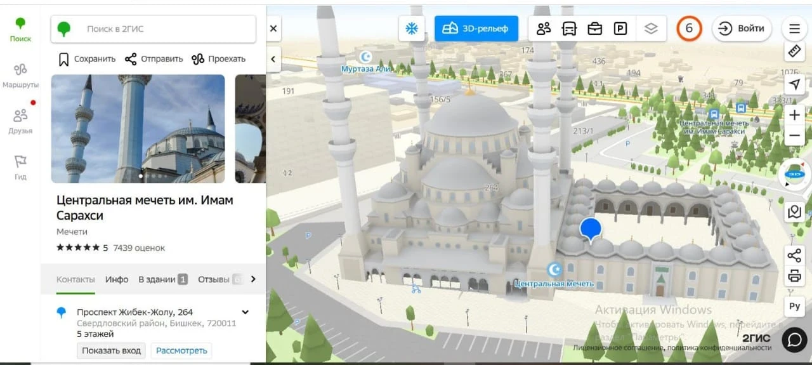
Task: Click the Поиск в 2ГИС search field
Action: 165,29
